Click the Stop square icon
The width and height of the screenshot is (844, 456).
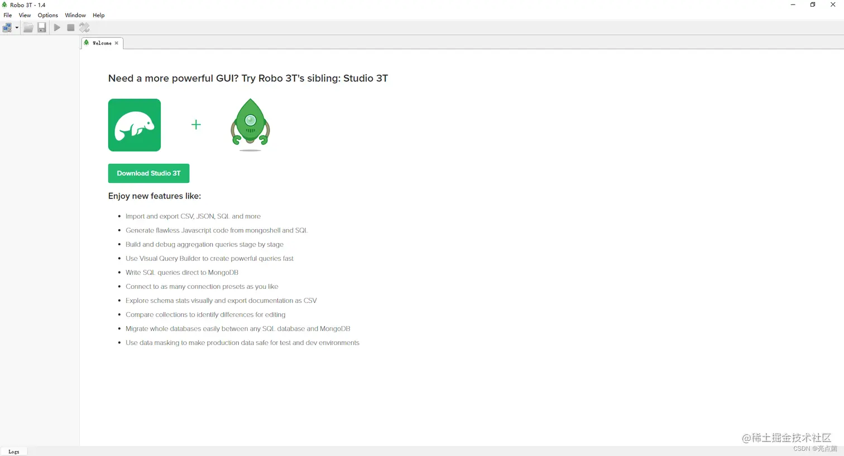[x=71, y=27]
